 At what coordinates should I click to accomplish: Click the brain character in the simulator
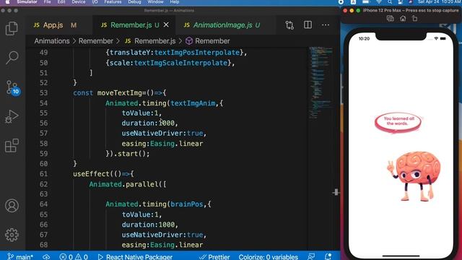[414, 176]
